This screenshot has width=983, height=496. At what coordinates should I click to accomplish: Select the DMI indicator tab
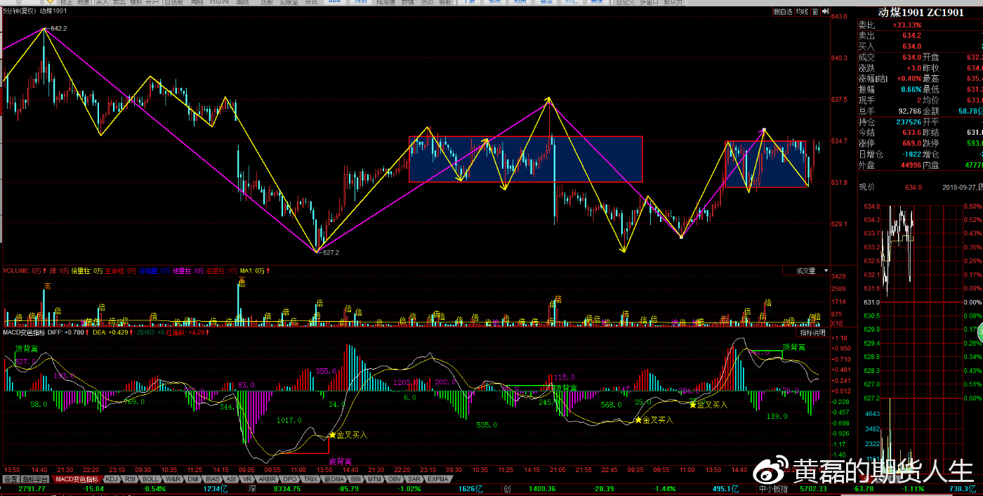pos(194,479)
